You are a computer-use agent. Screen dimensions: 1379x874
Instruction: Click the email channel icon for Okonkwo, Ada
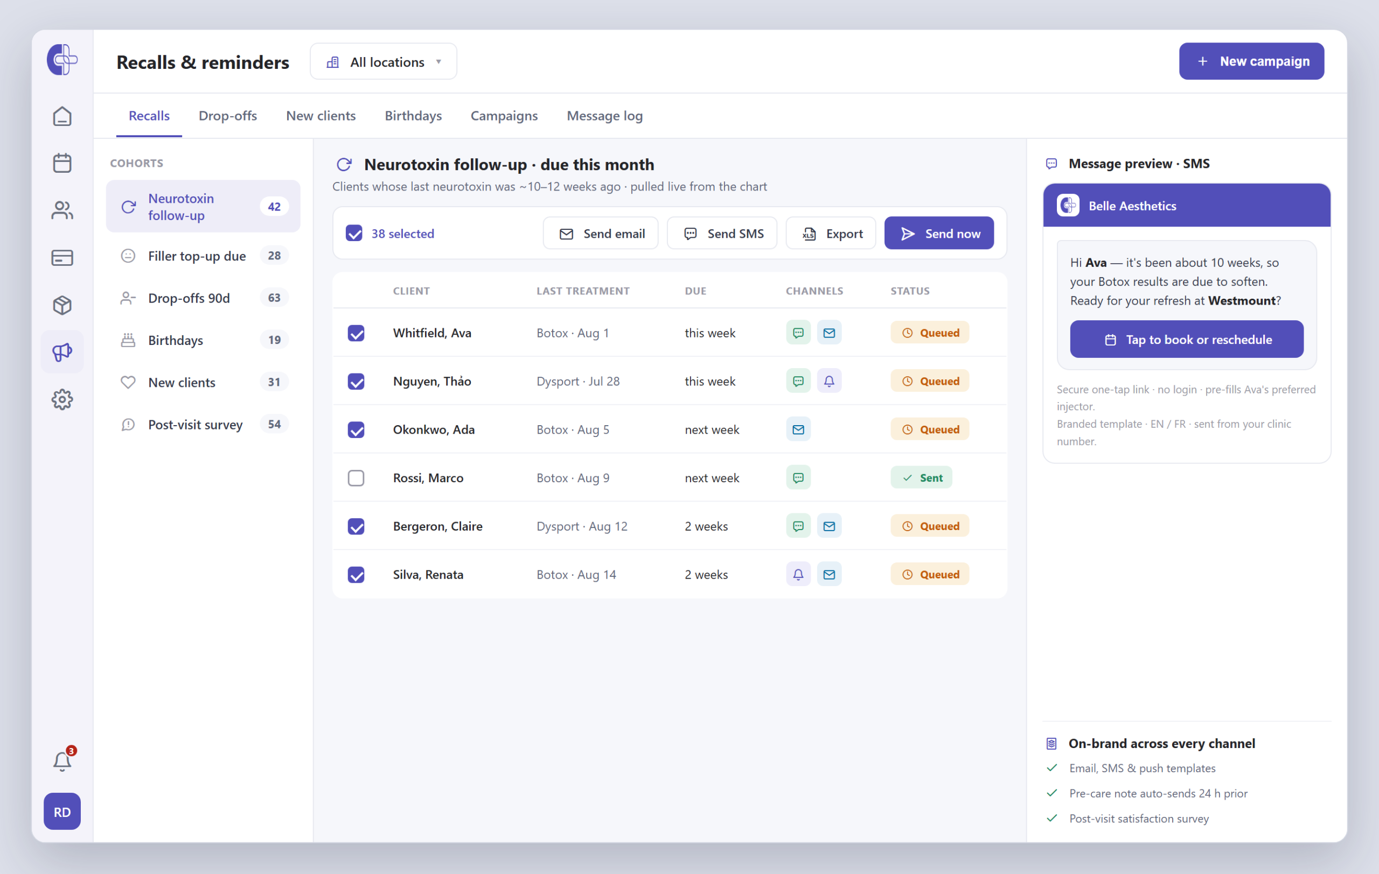pyautogui.click(x=798, y=429)
